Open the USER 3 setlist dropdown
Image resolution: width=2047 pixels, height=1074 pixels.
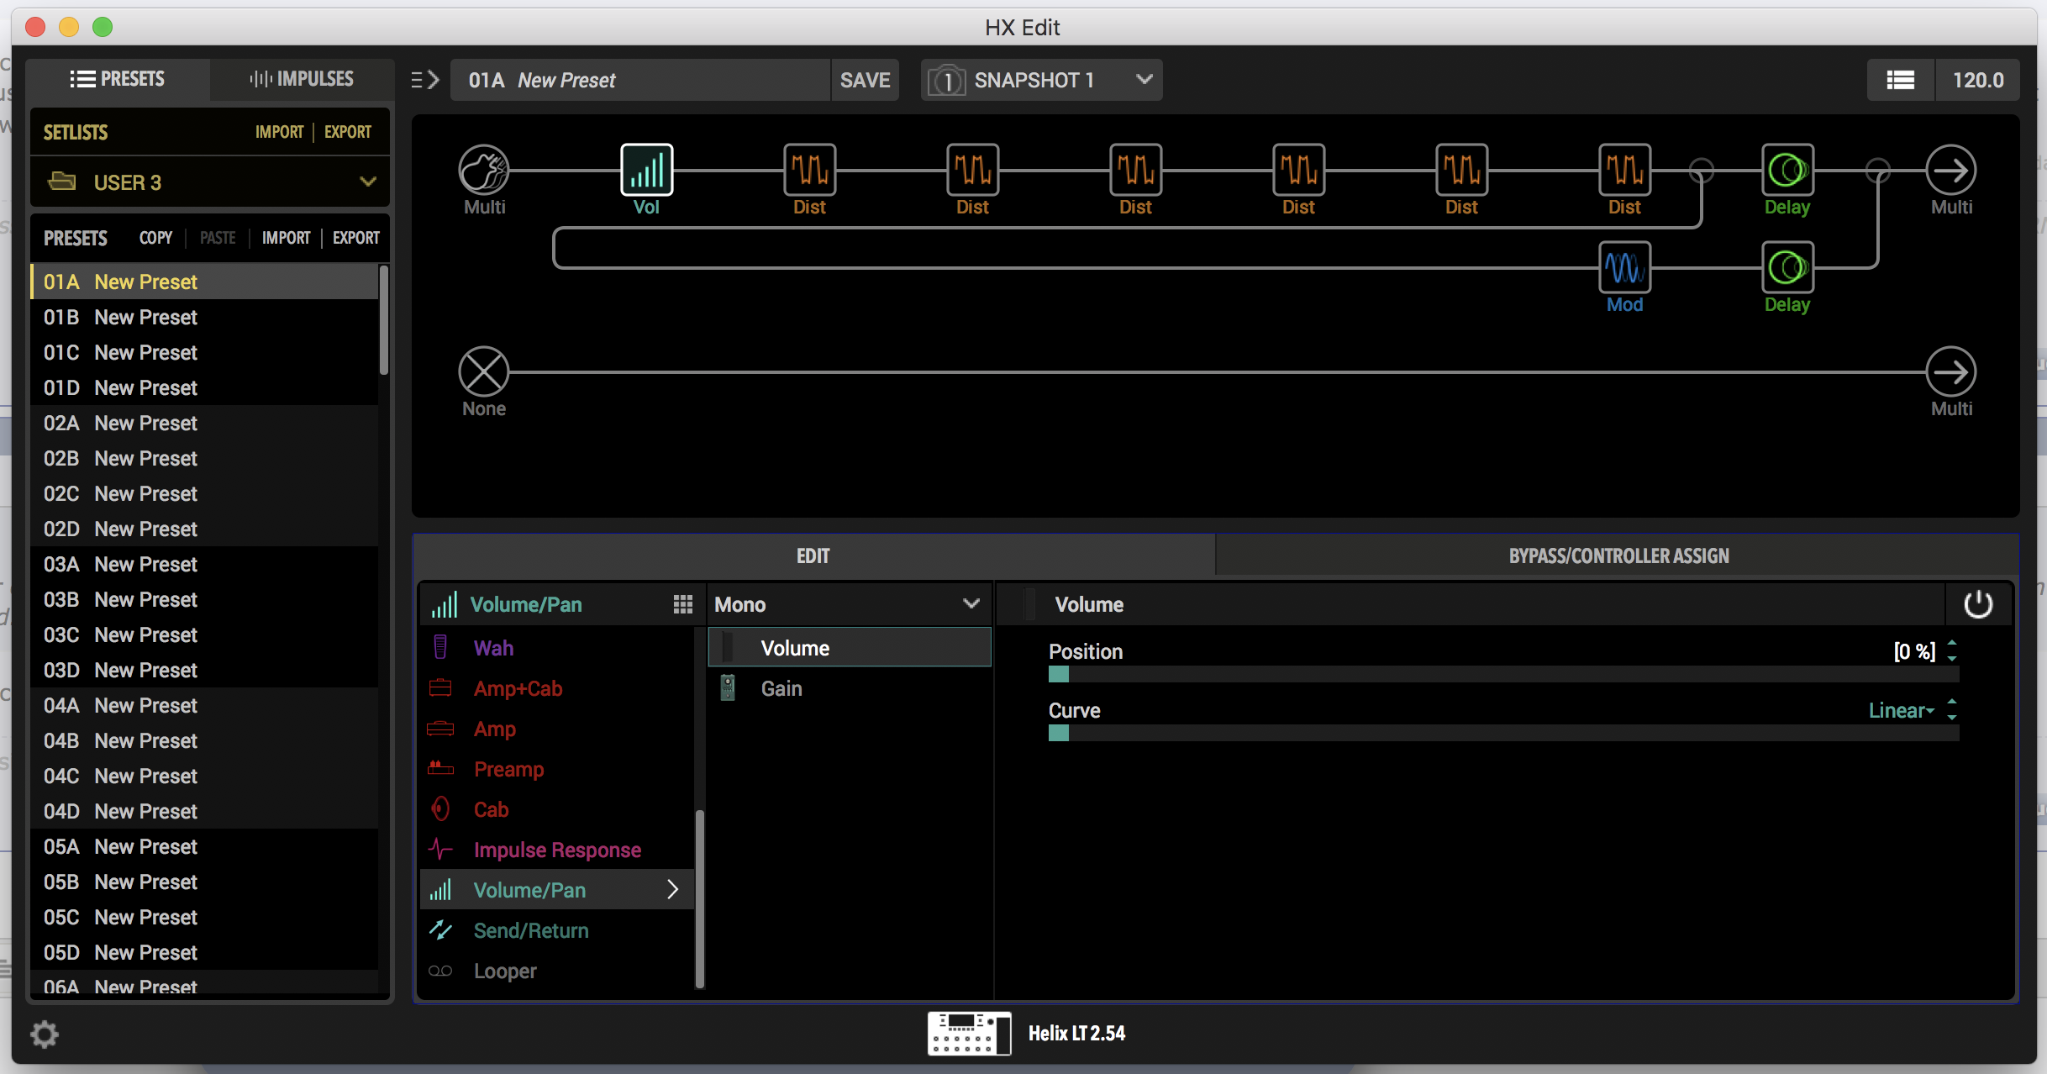[x=210, y=182]
